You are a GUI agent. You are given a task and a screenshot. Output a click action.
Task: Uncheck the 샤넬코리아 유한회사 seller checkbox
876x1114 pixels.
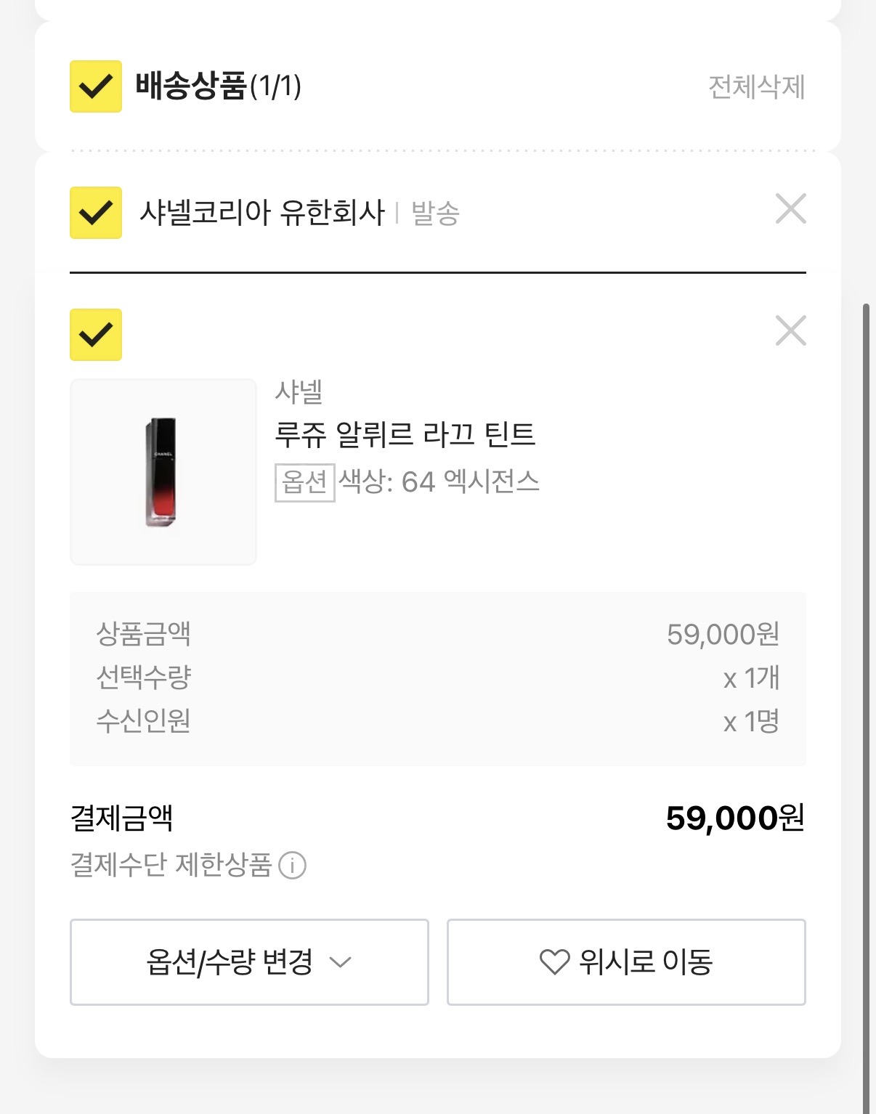click(96, 213)
